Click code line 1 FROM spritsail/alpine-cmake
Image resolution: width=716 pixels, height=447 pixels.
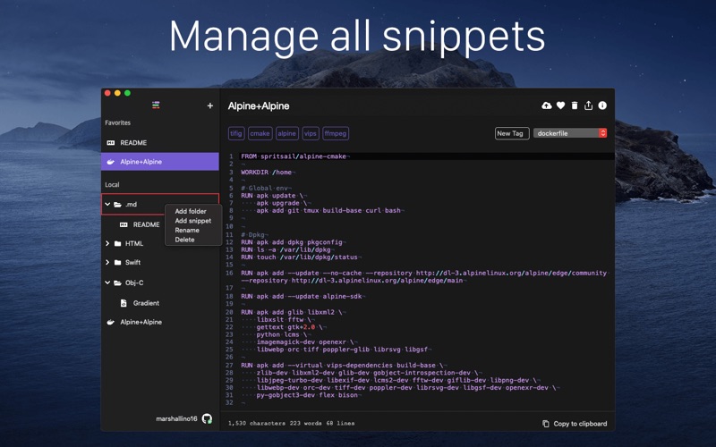coord(294,156)
